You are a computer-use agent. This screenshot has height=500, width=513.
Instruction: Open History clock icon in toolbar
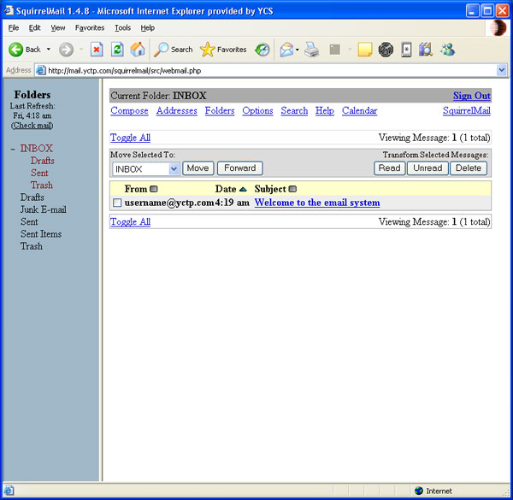pyautogui.click(x=262, y=50)
